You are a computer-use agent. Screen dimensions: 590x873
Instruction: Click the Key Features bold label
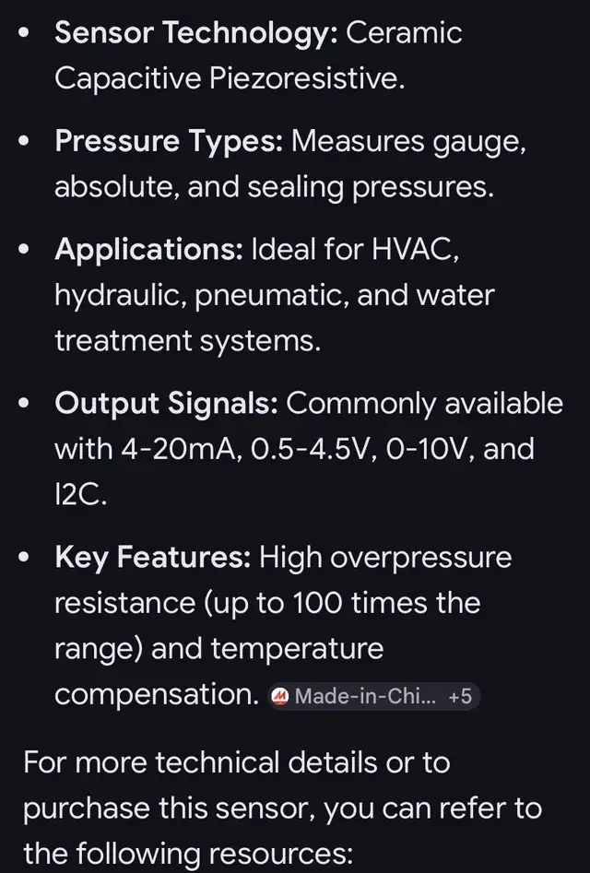coord(152,557)
